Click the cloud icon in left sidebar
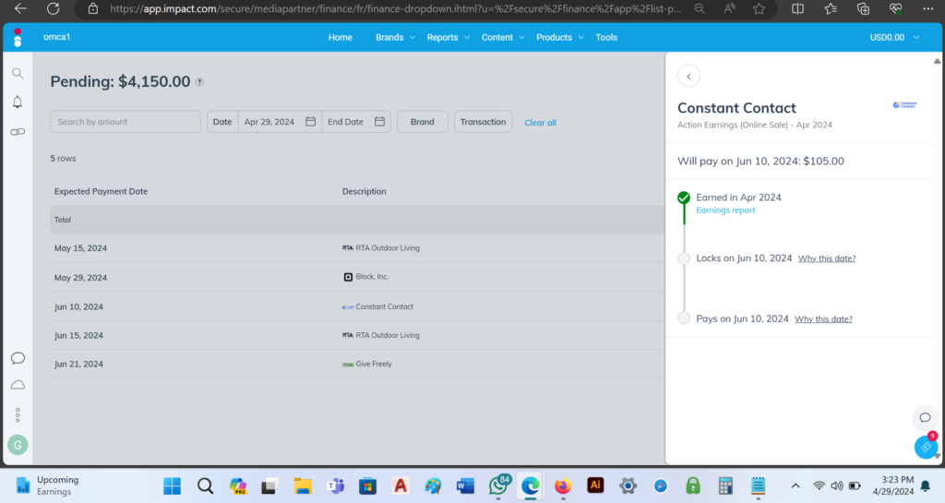Viewport: 945px width, 503px height. (x=18, y=385)
